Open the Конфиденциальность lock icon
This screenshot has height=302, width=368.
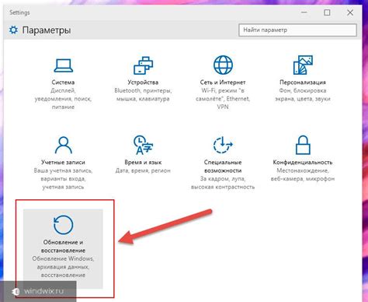point(303,145)
